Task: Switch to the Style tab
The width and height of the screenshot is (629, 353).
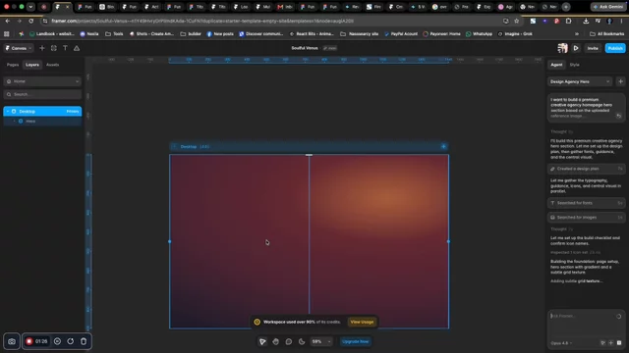Action: (574, 65)
